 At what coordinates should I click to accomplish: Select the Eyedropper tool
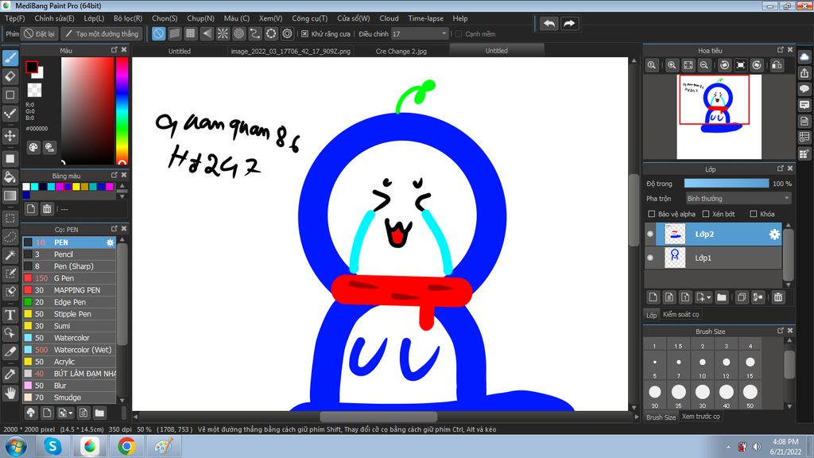[10, 374]
